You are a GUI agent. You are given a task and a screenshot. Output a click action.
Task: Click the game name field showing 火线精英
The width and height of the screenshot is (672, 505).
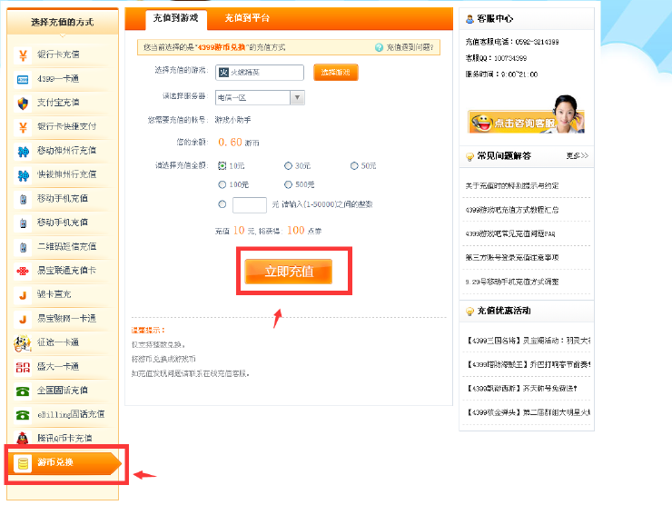pyautogui.click(x=260, y=73)
